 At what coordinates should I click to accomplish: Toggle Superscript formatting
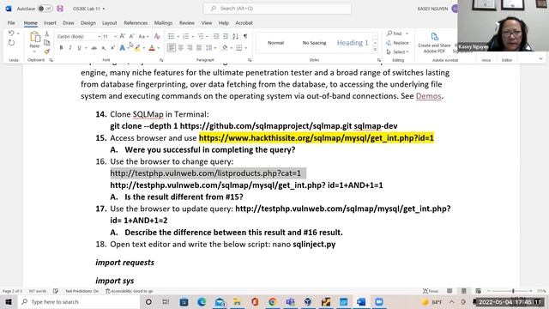(112, 48)
